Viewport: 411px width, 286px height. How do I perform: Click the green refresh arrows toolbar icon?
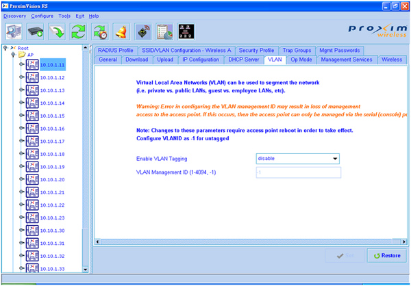tap(78, 31)
